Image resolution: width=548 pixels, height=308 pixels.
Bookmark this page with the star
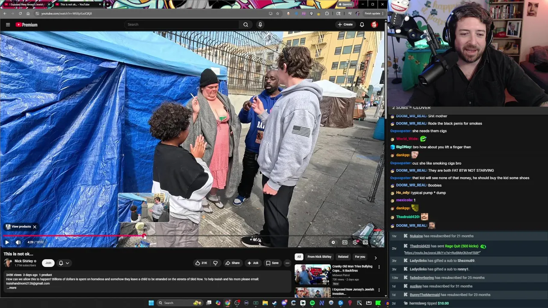277,13
